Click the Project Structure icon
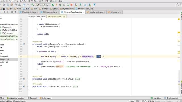Image resolution: width=182 pixels, height=102 pixels. pos(85,5)
